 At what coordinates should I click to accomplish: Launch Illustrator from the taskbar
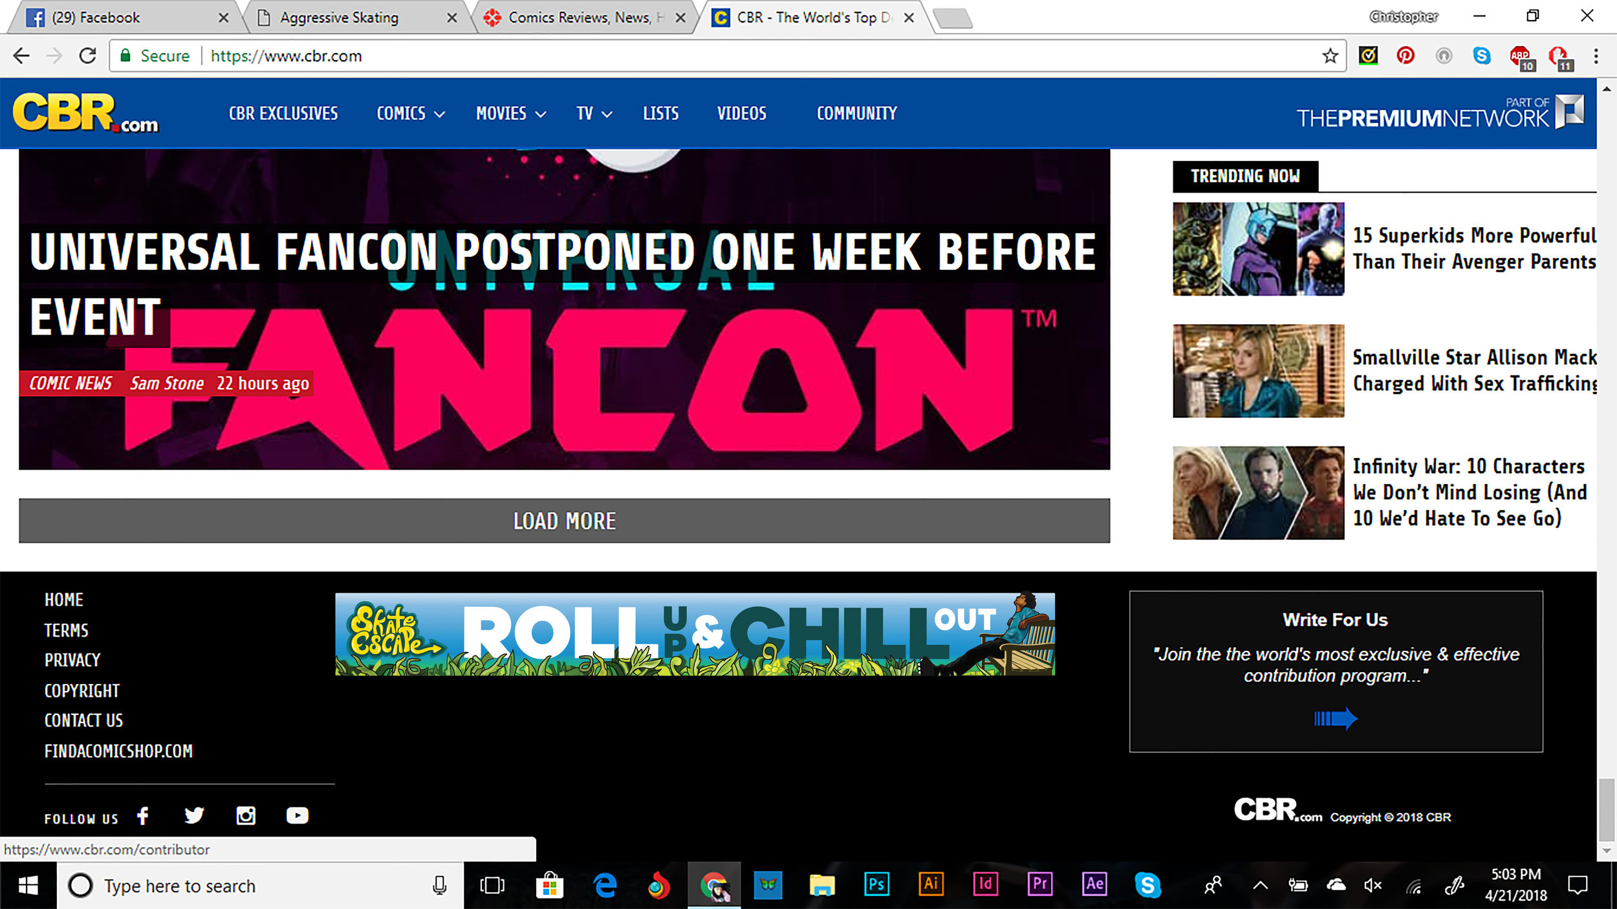tap(931, 884)
